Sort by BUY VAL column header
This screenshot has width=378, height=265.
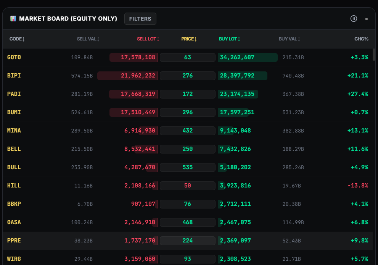click(x=289, y=39)
